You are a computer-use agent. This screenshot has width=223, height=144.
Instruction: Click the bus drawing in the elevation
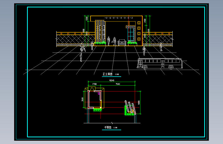(x=159, y=64)
